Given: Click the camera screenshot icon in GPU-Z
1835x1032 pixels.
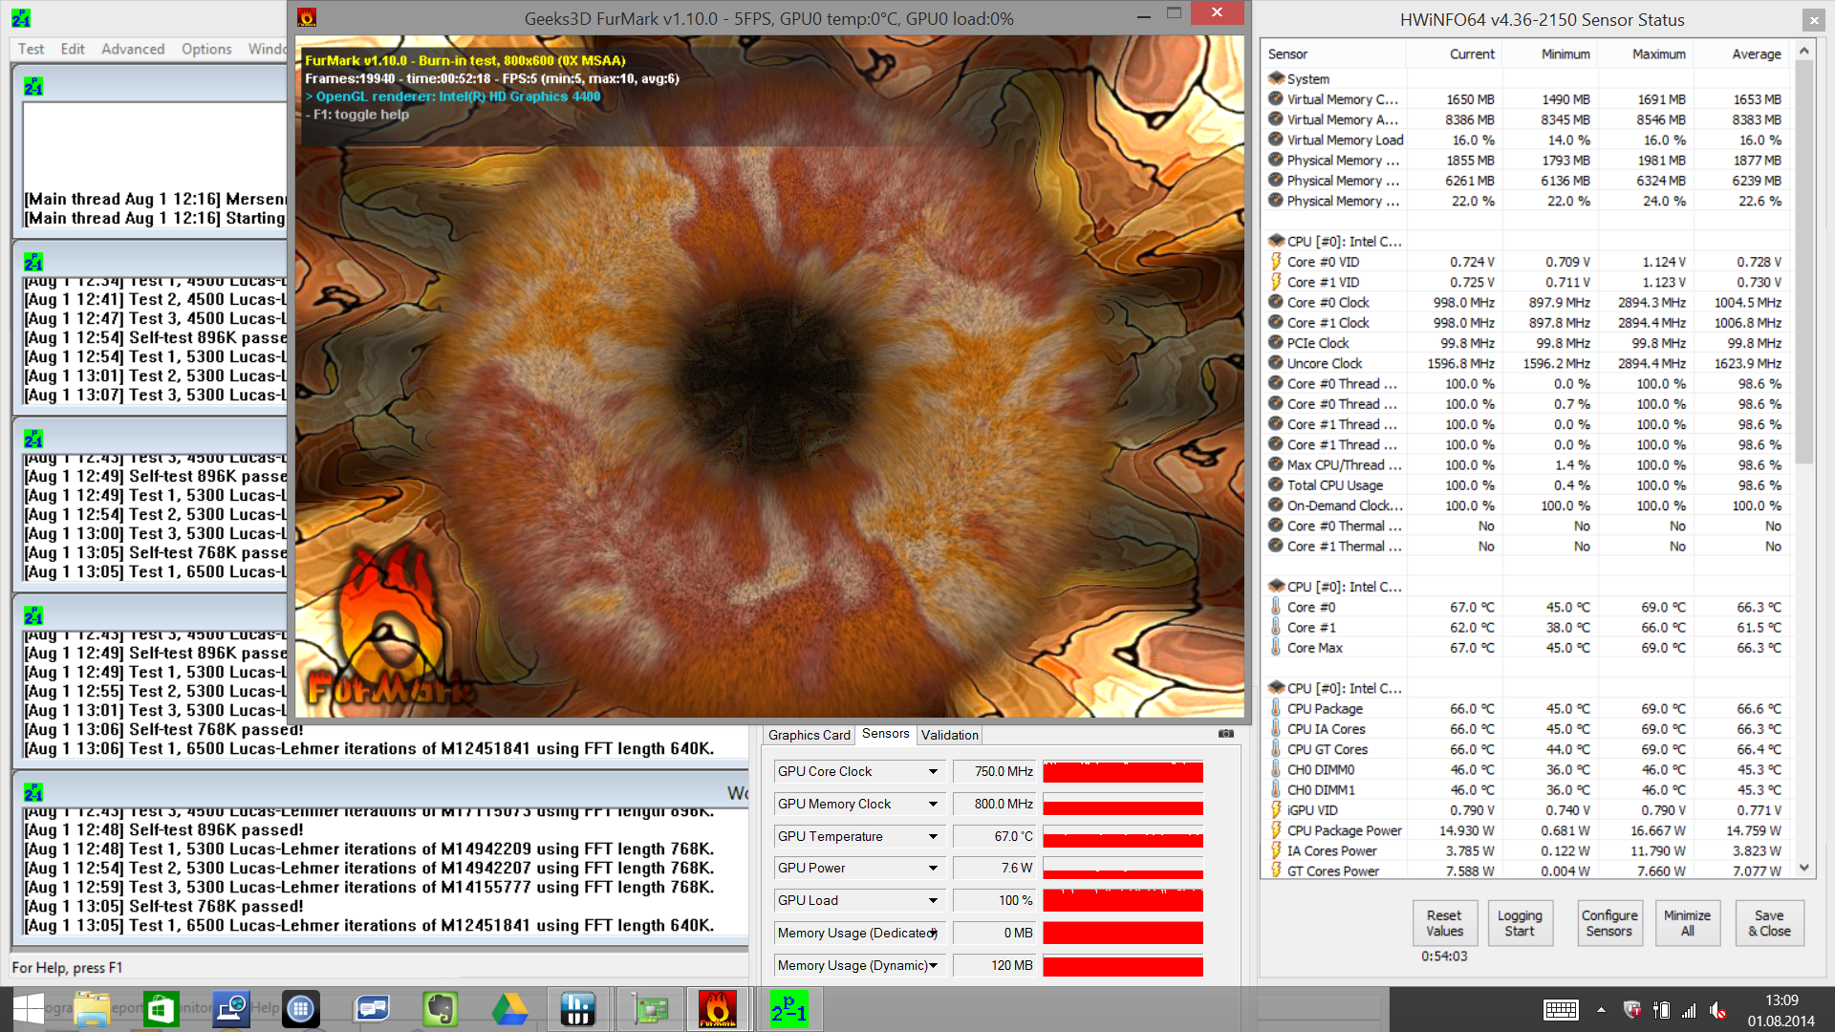Looking at the screenshot, I should [1226, 734].
